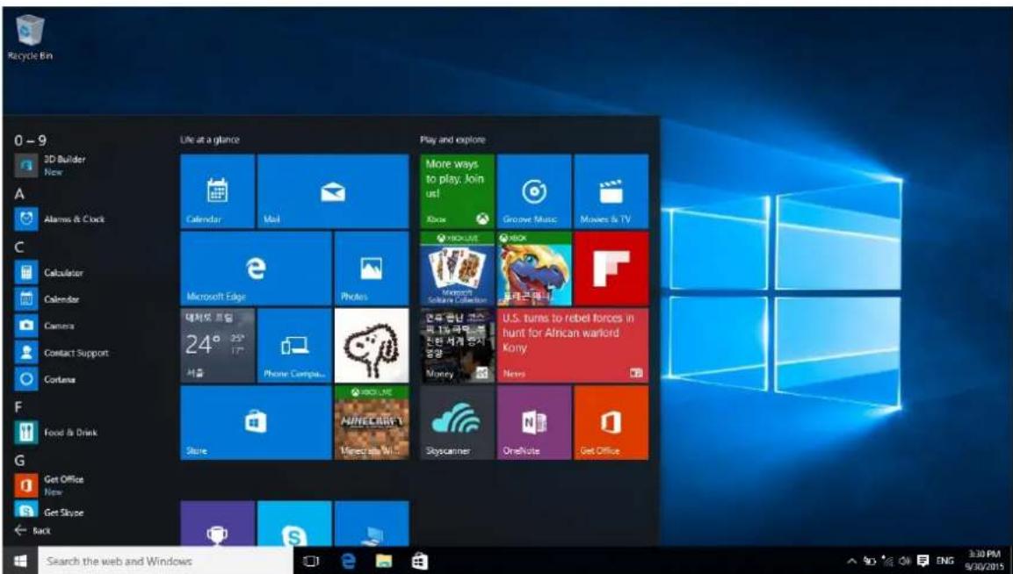Click the 0 – 9 letter header

pos(31,140)
